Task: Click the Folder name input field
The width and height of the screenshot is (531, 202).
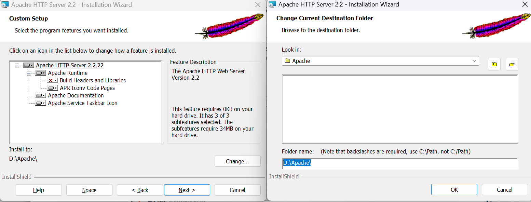Action: (399, 163)
